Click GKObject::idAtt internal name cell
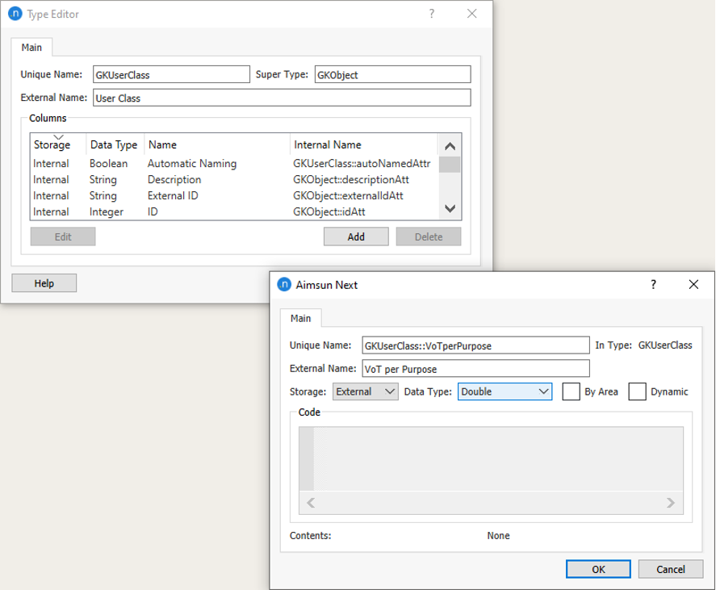 click(329, 211)
